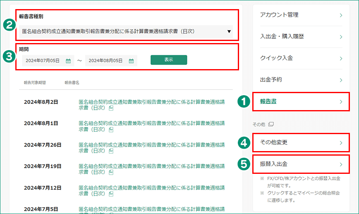Click the 期間 label
This screenshot has height=214, width=359.
tap(24, 49)
